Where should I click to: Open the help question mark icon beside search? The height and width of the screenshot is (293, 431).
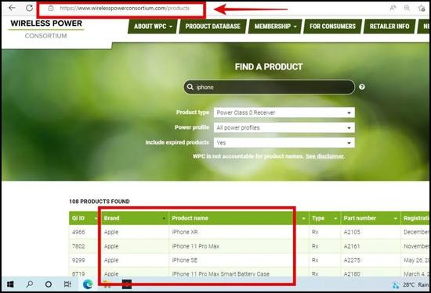(362, 87)
